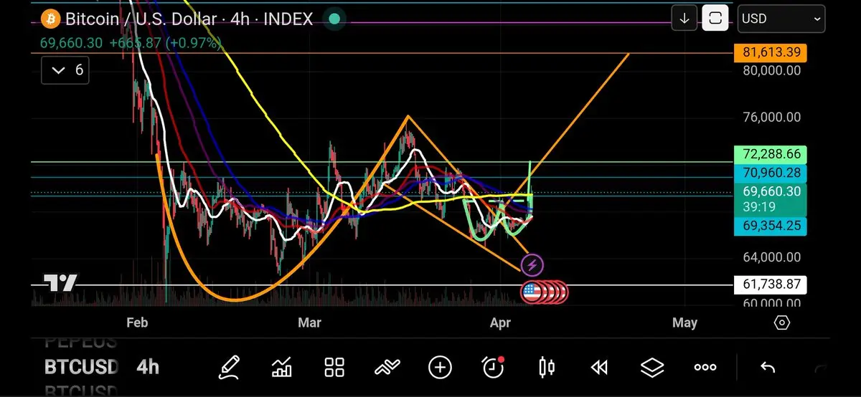Screen dimensions: 861x397
Task: Click the Mar date on time axis
Action: [309, 323]
